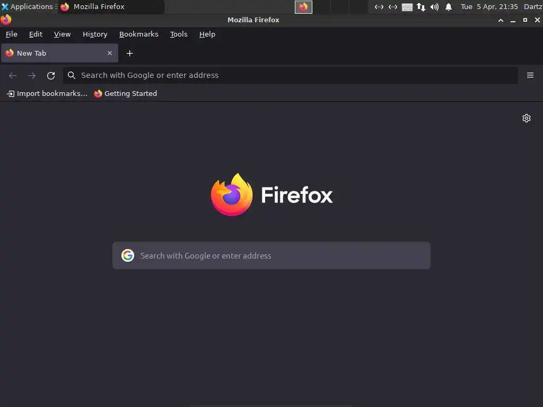Go forward using the forward arrow
Screen dimensions: 543x407
[x=32, y=75]
